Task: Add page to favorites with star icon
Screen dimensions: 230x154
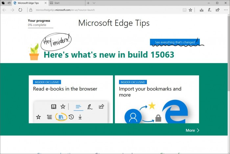Action: pyautogui.click(x=190, y=10)
